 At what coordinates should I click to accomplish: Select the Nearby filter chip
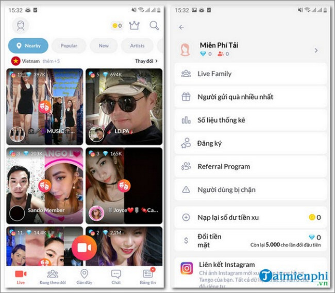28,46
